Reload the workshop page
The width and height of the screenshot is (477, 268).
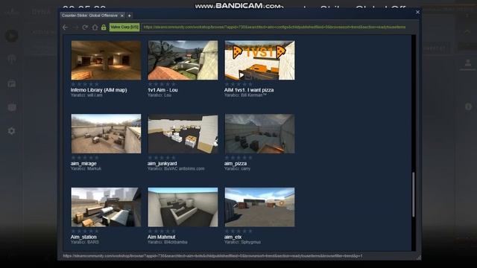pos(85,28)
